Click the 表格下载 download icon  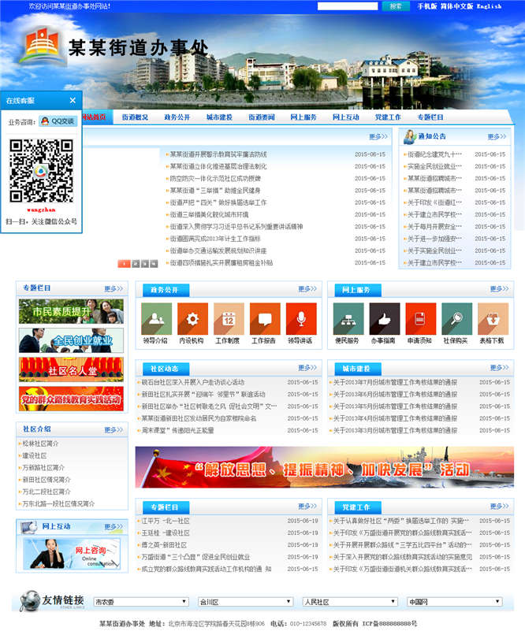pos(492,318)
